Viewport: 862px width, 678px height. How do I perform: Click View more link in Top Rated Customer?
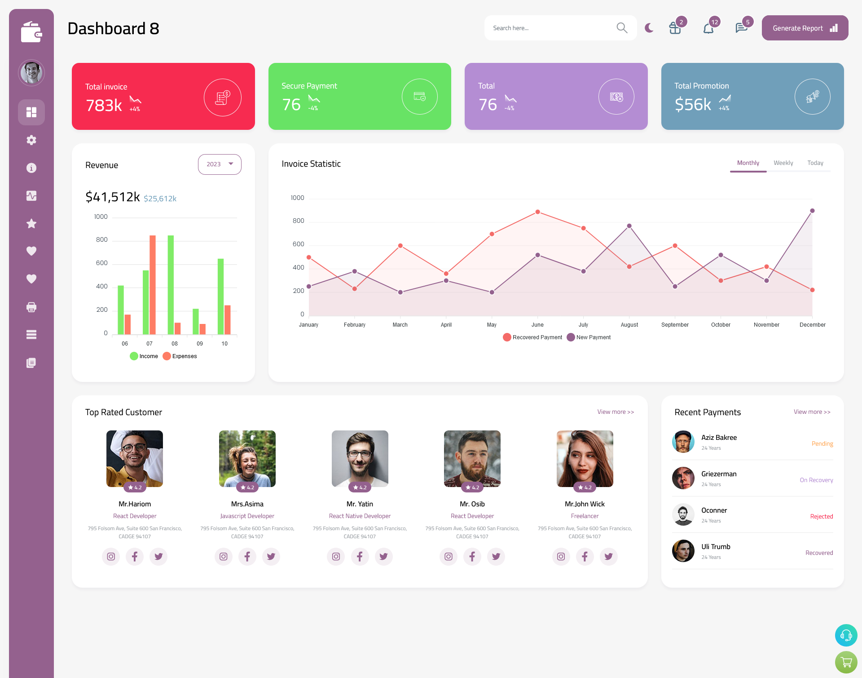pos(616,412)
